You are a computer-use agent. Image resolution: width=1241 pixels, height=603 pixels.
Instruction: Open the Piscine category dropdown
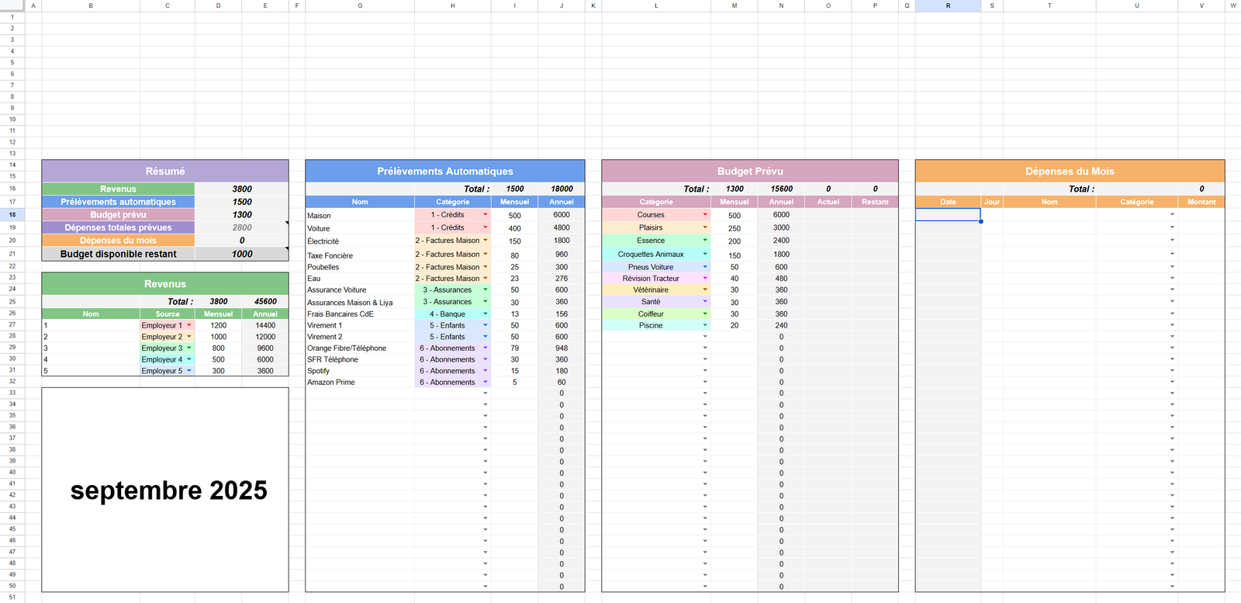pyautogui.click(x=705, y=325)
